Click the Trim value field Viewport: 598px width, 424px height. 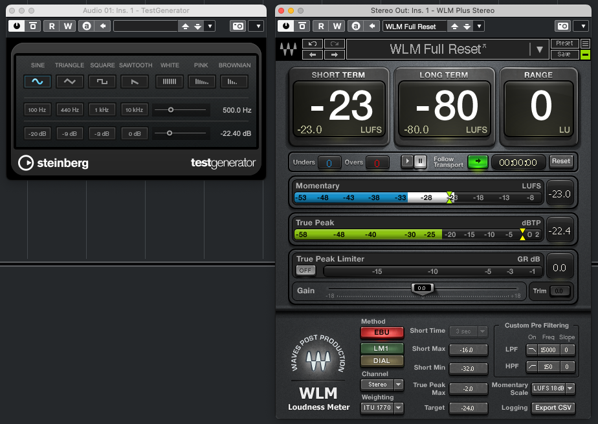click(559, 291)
